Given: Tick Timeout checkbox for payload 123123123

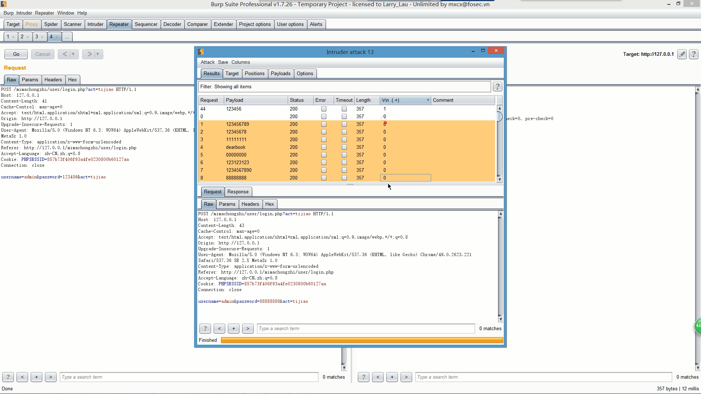Looking at the screenshot, I should pyautogui.click(x=344, y=162).
